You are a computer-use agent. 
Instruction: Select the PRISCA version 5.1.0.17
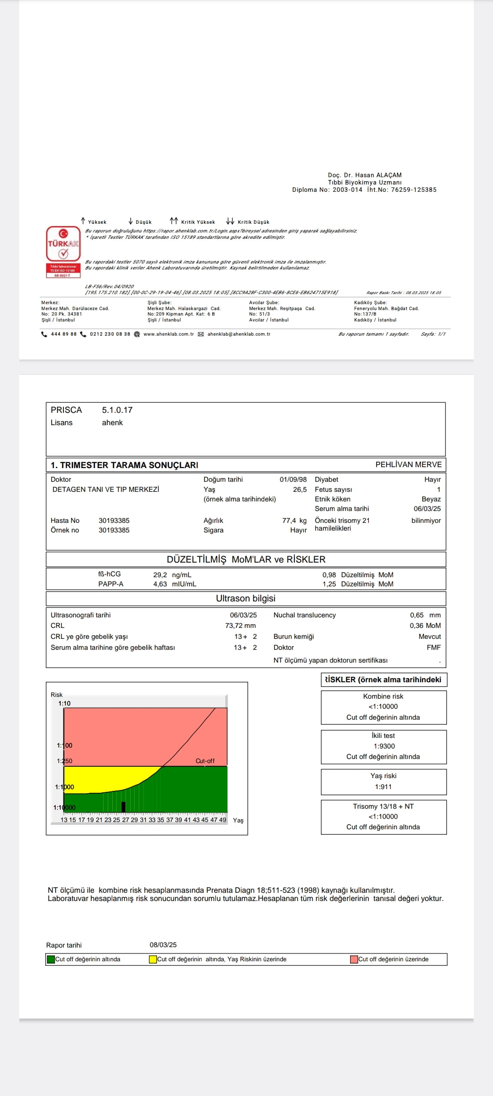click(117, 410)
